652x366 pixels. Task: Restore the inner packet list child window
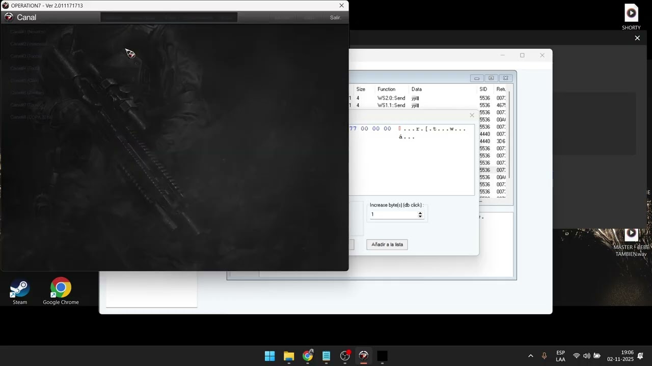click(x=491, y=78)
